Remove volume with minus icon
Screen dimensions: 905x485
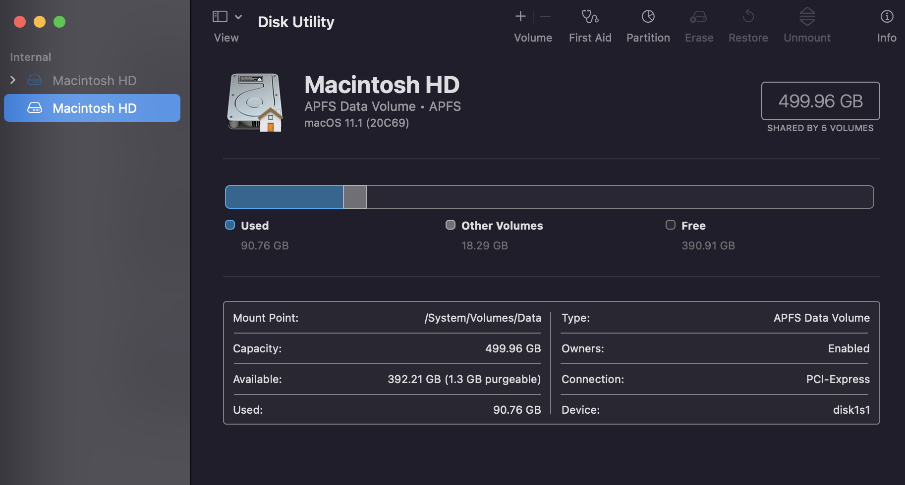(545, 17)
